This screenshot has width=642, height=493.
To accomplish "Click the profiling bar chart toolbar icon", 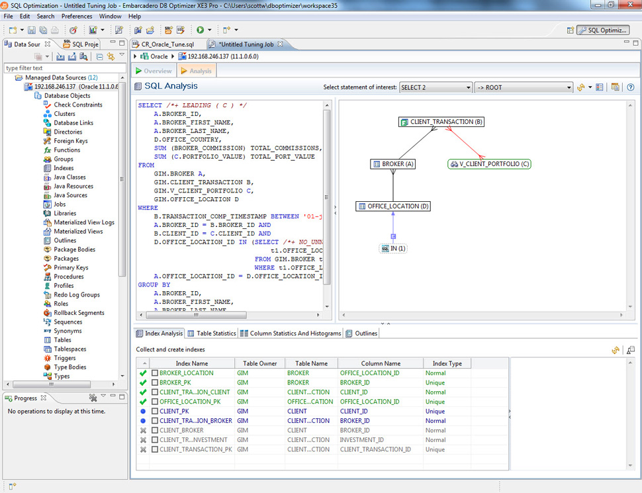I will click(x=93, y=30).
